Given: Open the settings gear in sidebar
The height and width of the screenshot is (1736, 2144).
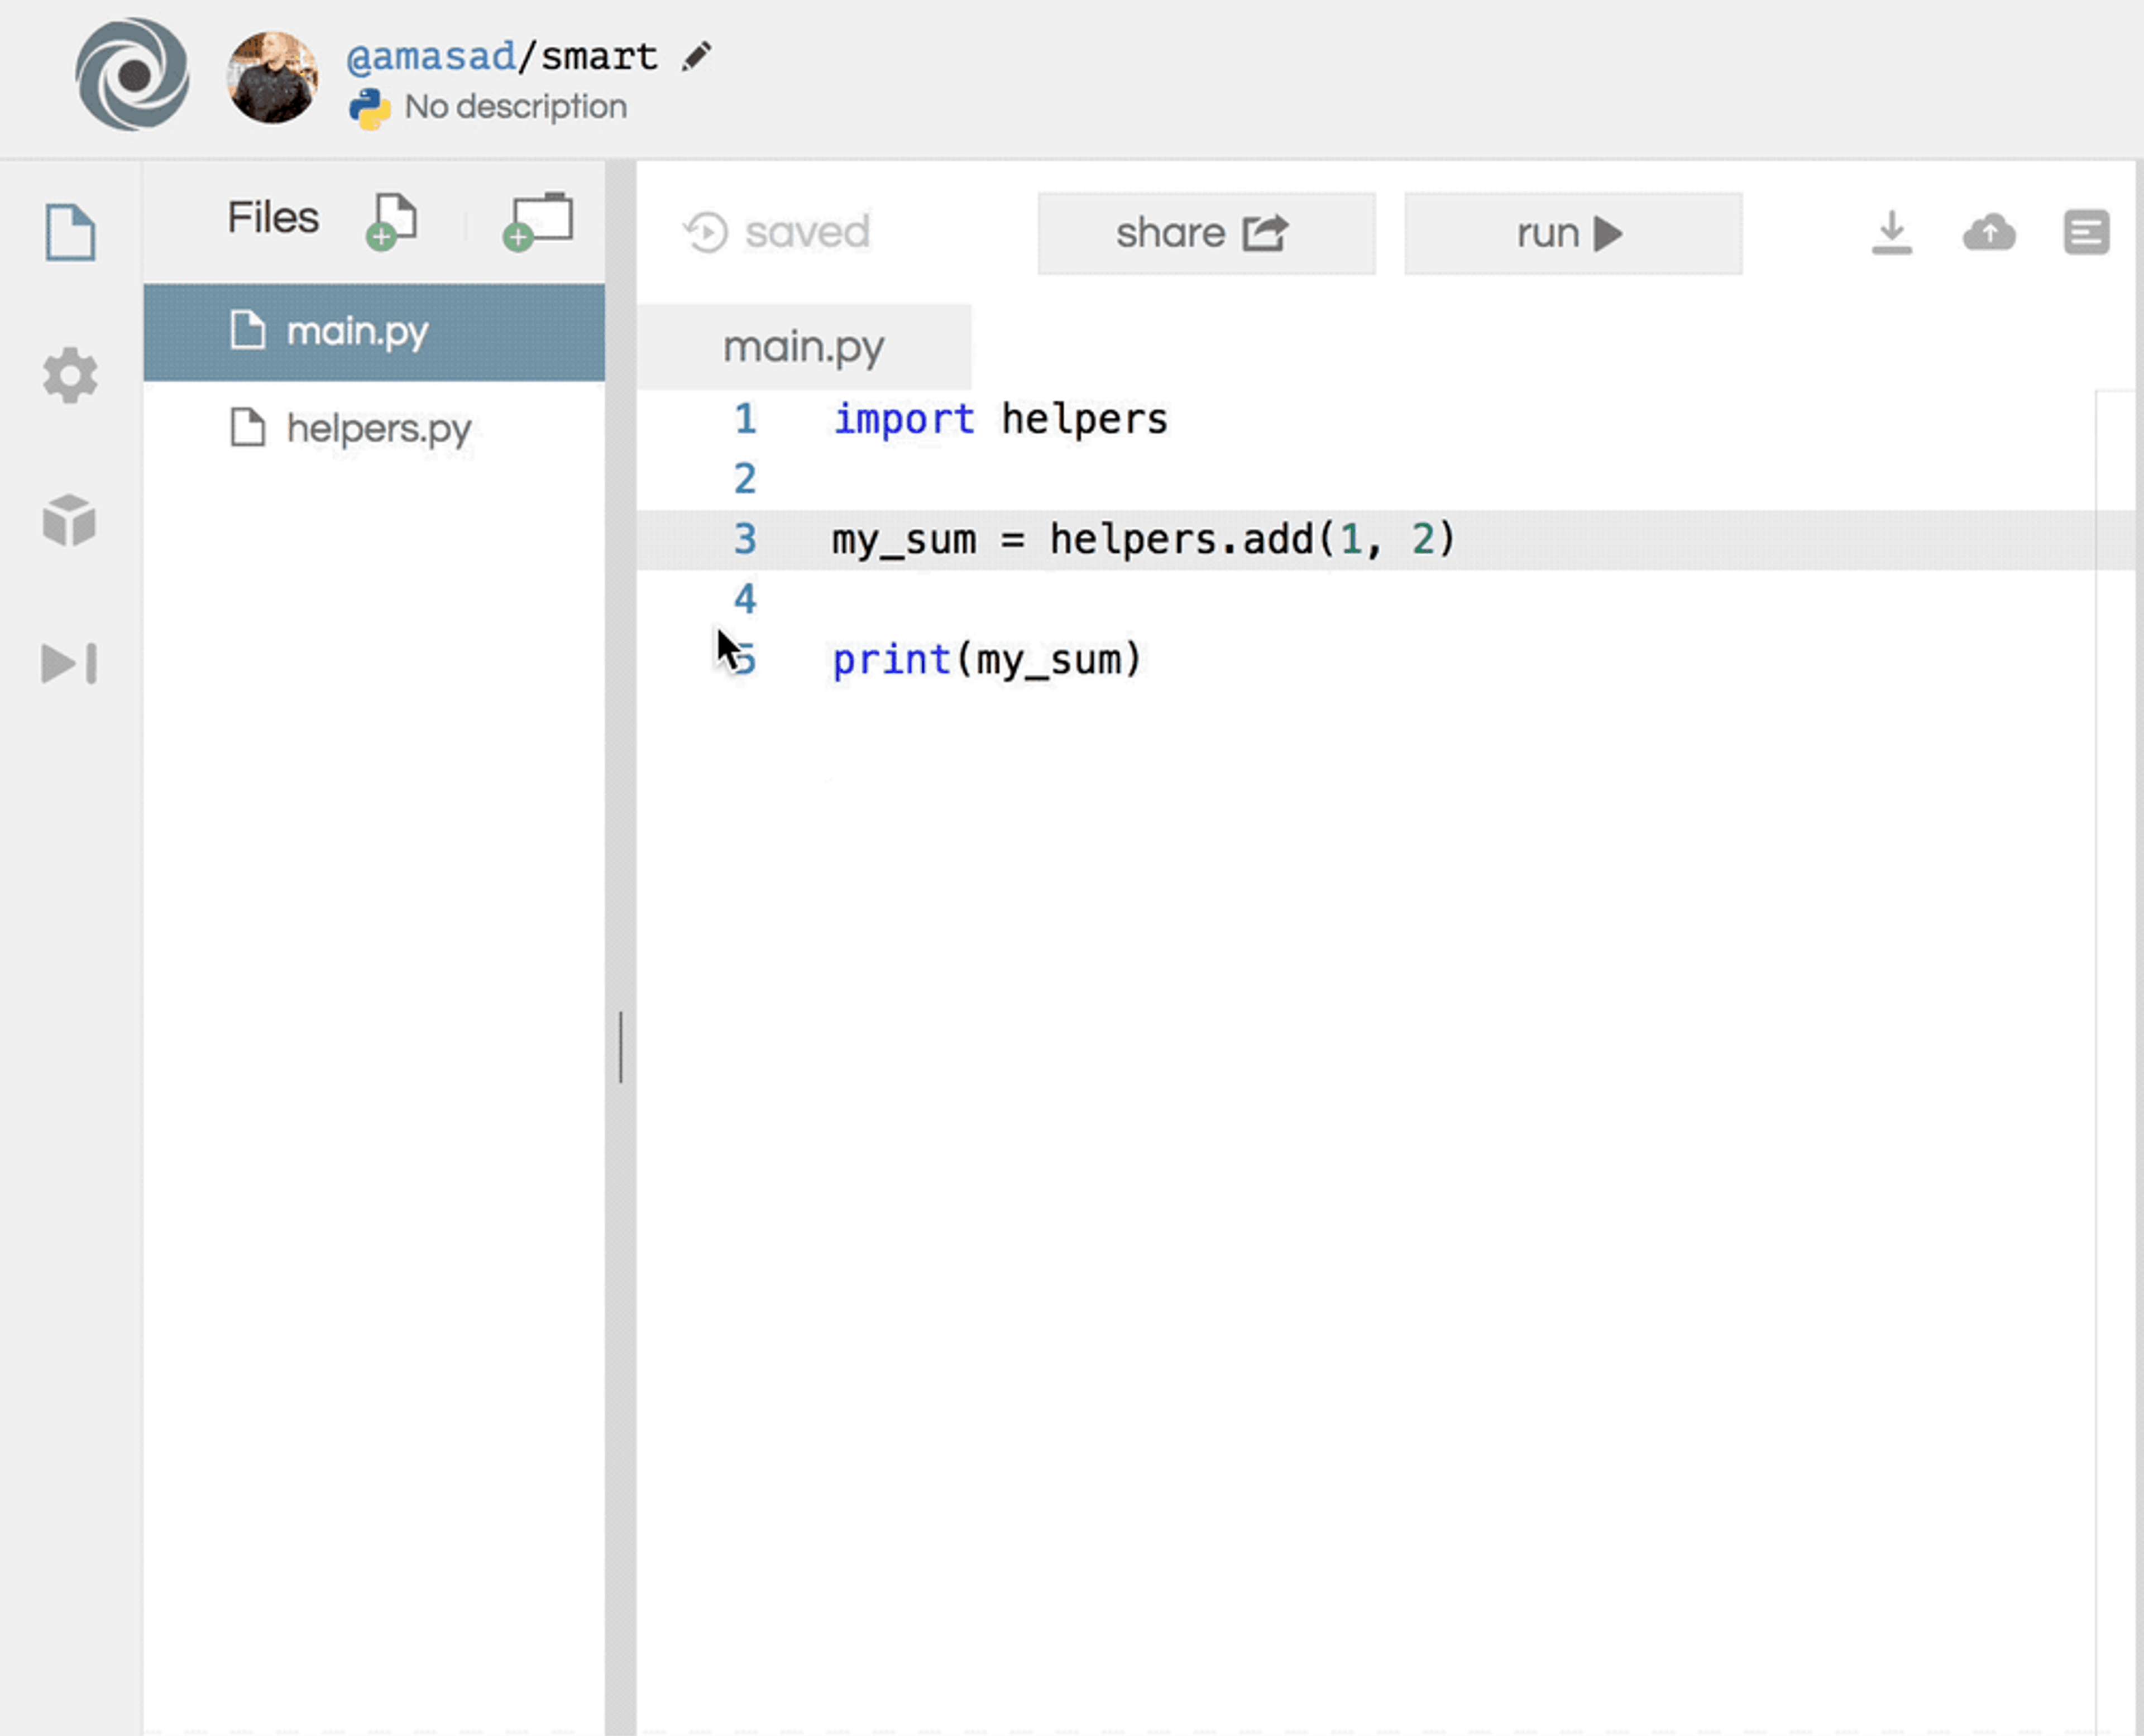Looking at the screenshot, I should click(x=70, y=376).
